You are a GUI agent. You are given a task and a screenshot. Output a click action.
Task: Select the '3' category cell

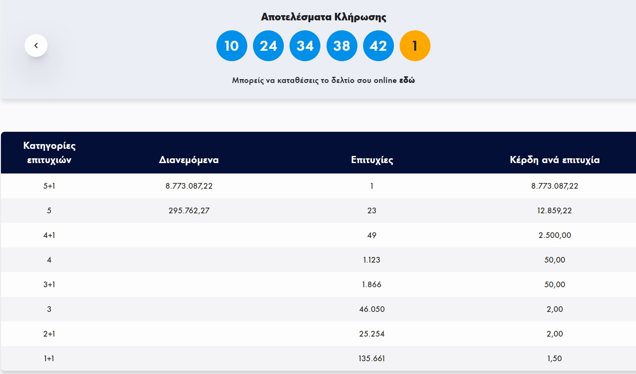(x=49, y=310)
